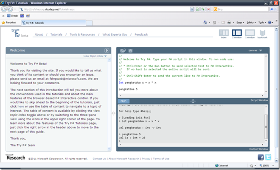Open the Safety menu dropdown
280x170 pixels.
[x=251, y=23]
